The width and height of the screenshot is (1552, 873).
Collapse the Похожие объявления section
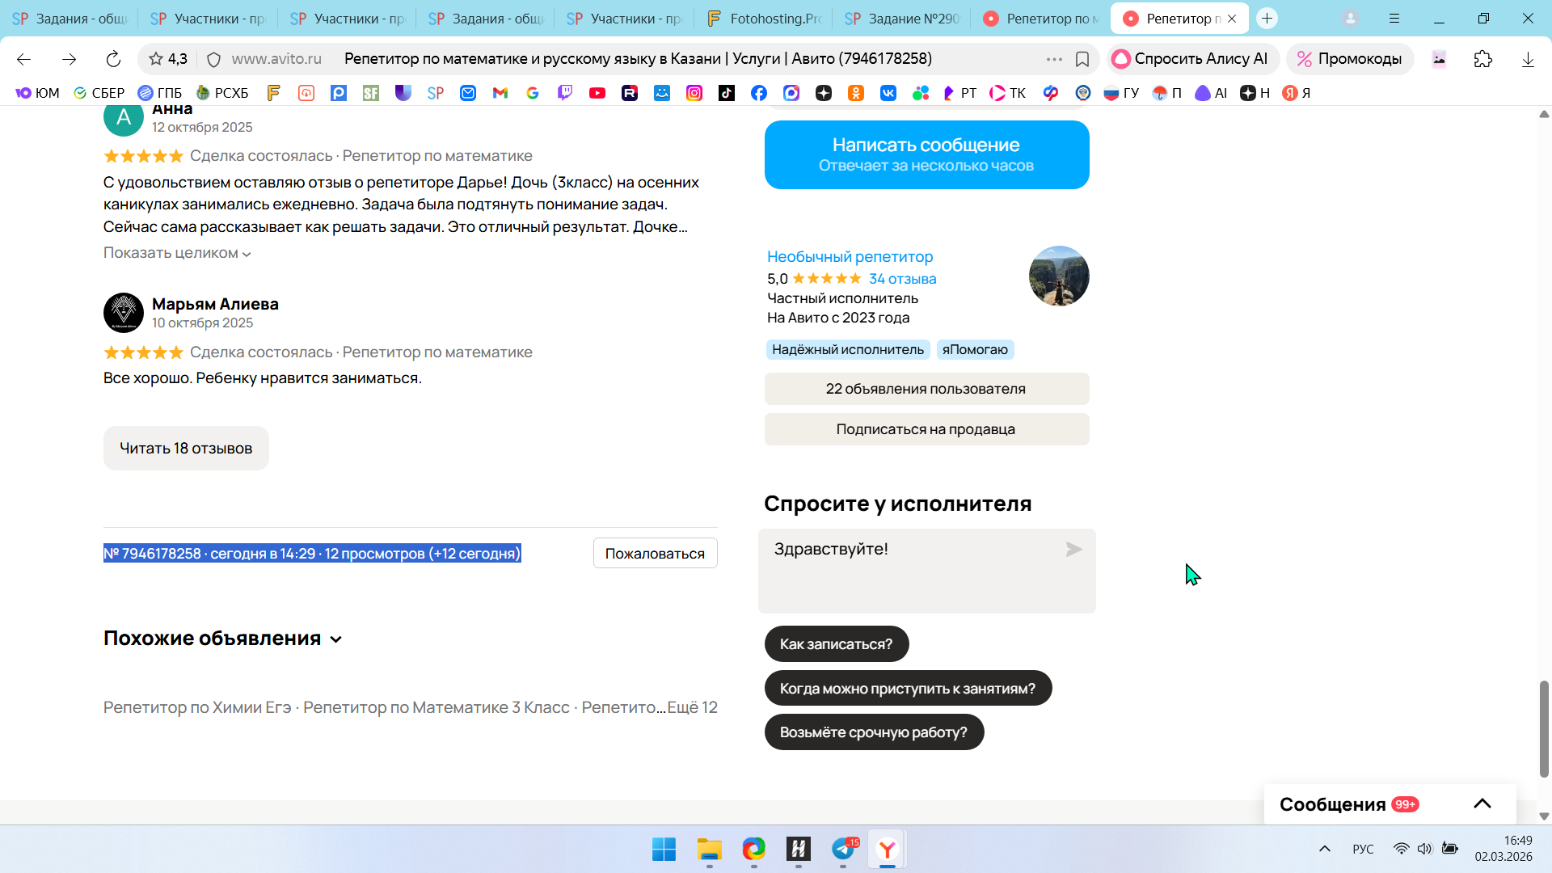click(336, 639)
